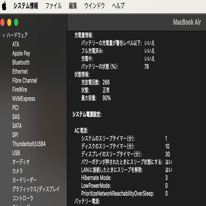Click the システムのスリープタイマー(分) row
The height and width of the screenshot is (206, 206).
tap(124, 138)
